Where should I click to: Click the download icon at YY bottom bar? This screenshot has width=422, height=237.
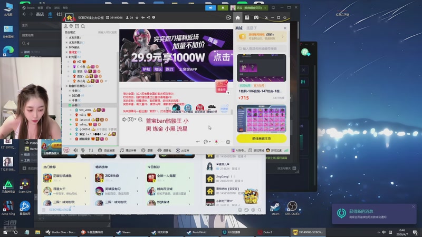point(240,210)
